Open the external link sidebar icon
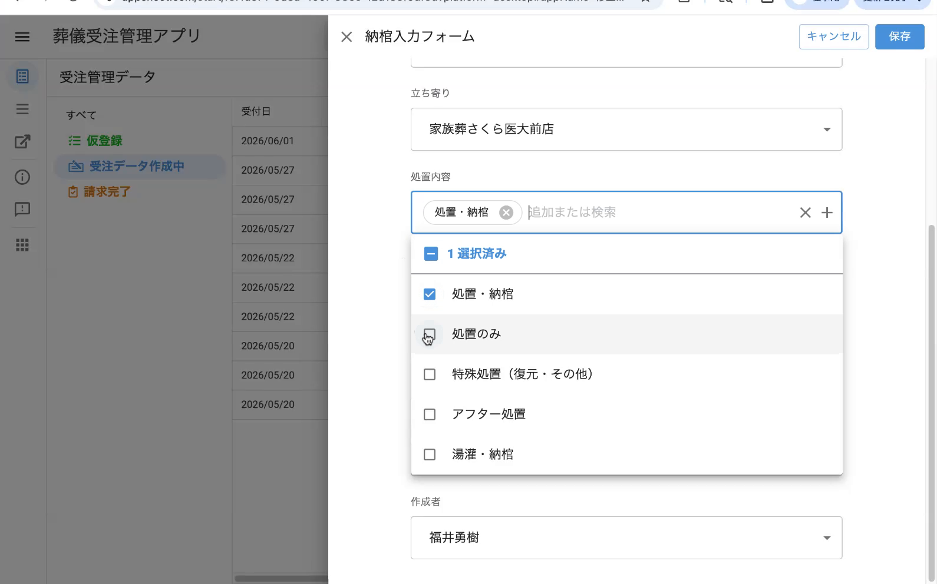Viewport: 937px width, 584px height. click(x=22, y=141)
